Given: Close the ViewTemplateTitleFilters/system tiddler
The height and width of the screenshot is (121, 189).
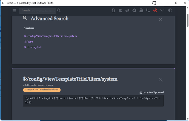Looking at the screenshot, I should 161,80.
